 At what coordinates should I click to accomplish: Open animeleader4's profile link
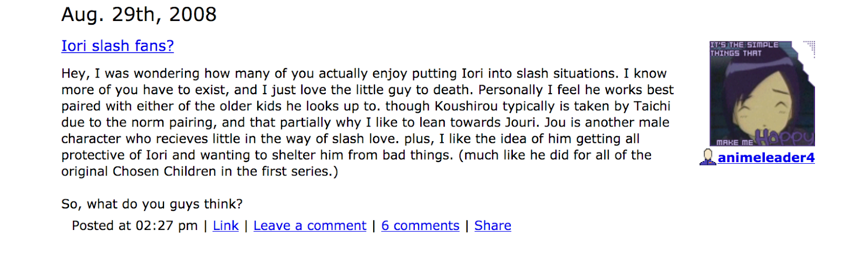tap(766, 157)
